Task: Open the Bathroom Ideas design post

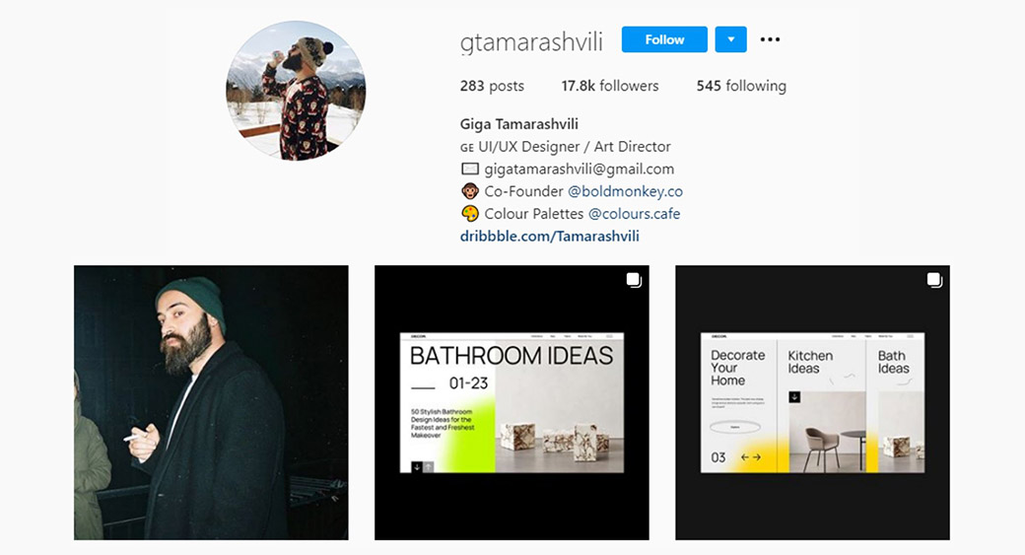Action: tap(512, 402)
